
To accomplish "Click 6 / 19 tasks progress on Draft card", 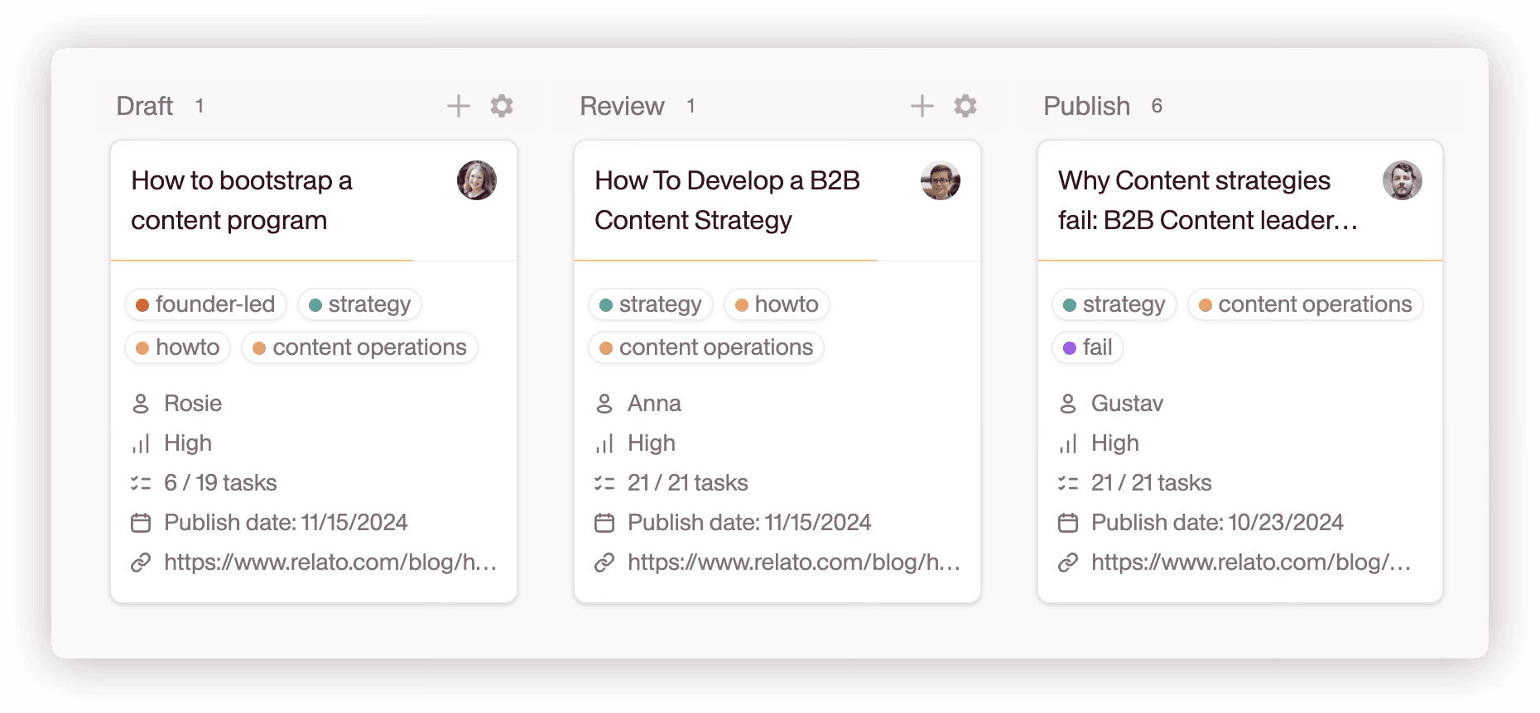I will point(220,483).
